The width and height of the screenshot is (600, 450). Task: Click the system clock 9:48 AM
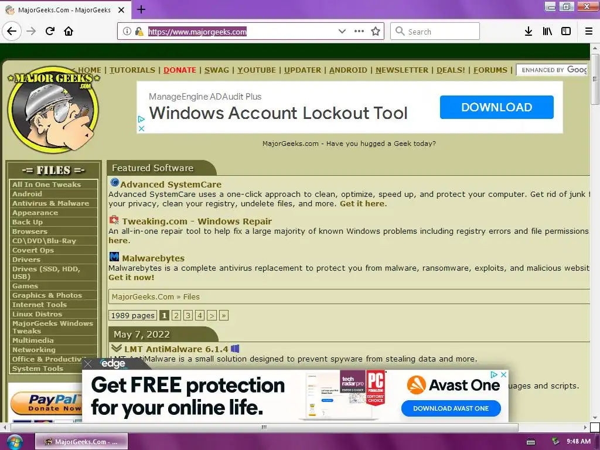click(x=578, y=442)
